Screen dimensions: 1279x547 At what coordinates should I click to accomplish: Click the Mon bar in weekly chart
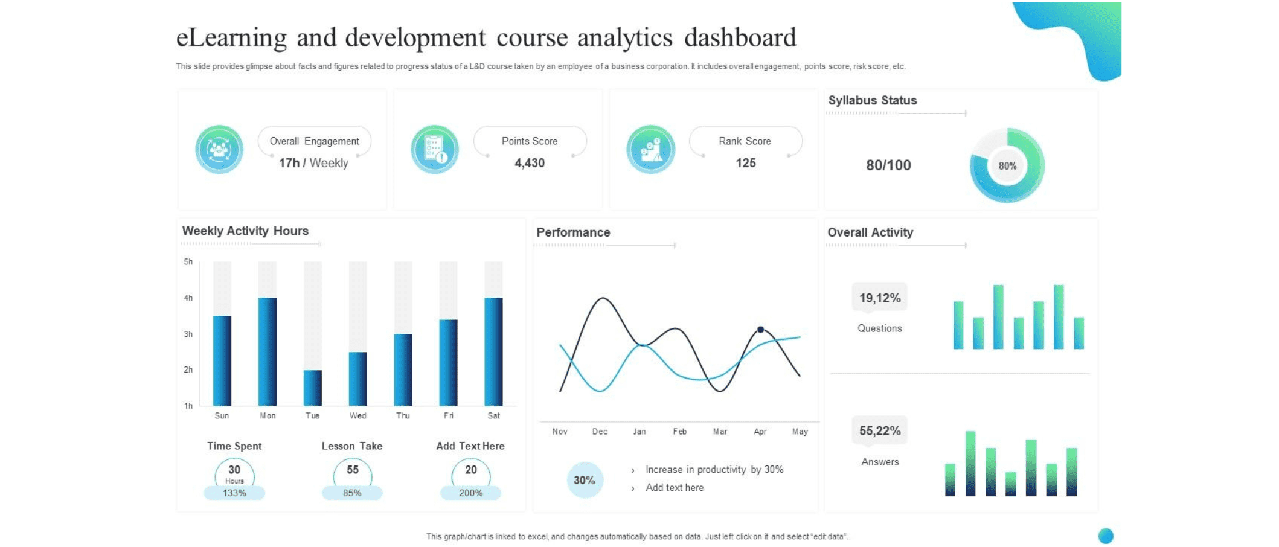coord(268,351)
